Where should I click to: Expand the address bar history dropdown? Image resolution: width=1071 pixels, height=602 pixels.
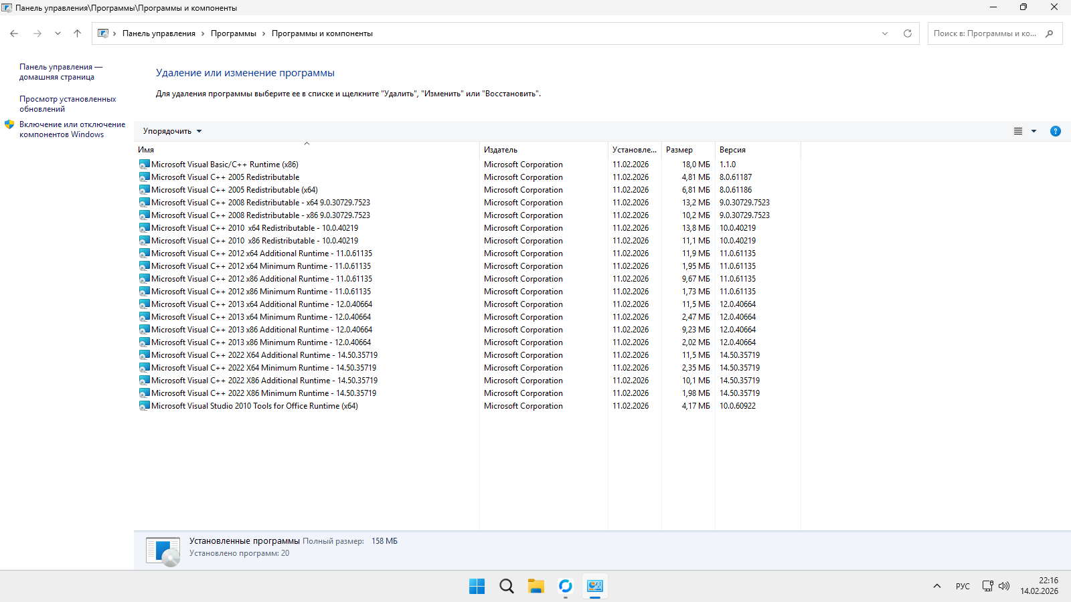coord(884,33)
